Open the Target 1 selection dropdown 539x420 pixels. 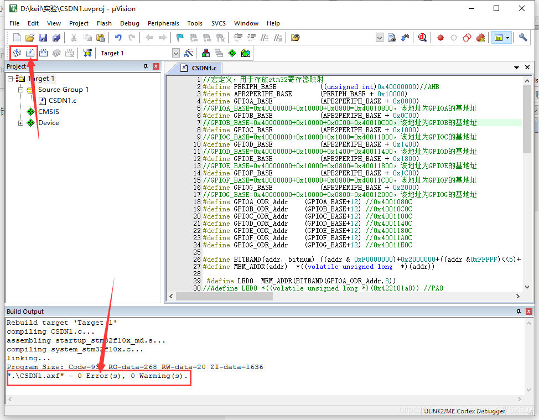tap(175, 53)
